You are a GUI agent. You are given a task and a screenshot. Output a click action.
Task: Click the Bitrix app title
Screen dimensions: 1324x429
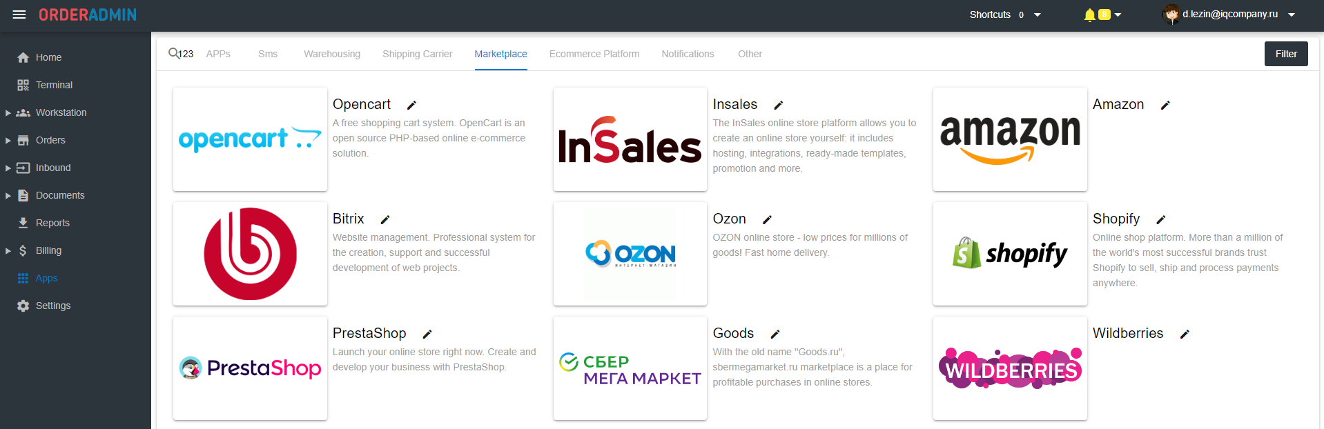(x=349, y=219)
